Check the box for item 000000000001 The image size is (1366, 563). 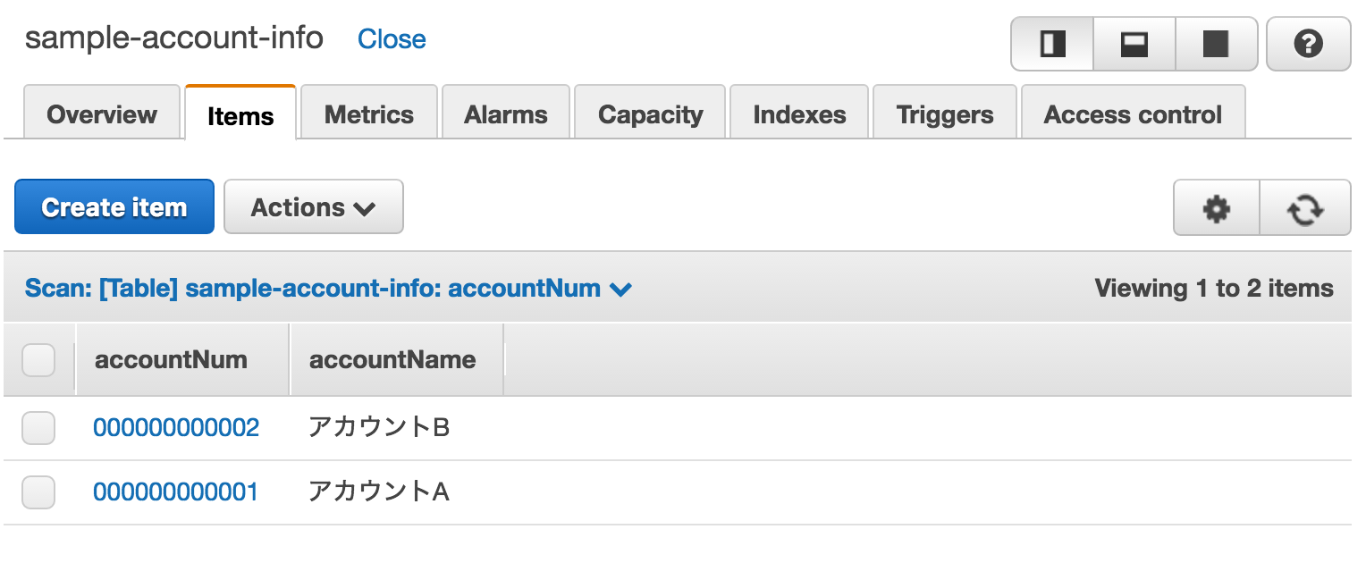pos(38,492)
